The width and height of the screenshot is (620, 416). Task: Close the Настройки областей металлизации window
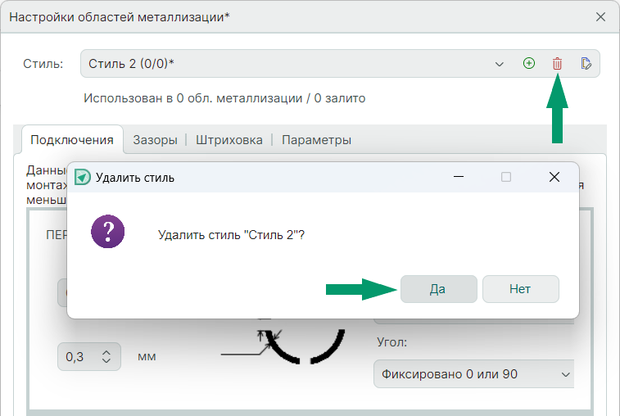pyautogui.click(x=600, y=17)
